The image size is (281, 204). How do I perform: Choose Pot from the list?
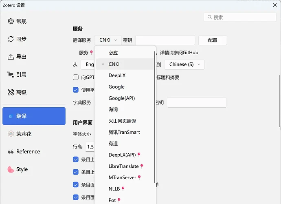click(125, 200)
